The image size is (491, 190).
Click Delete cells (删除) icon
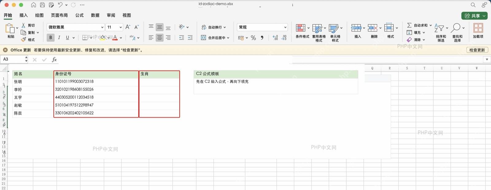click(373, 28)
